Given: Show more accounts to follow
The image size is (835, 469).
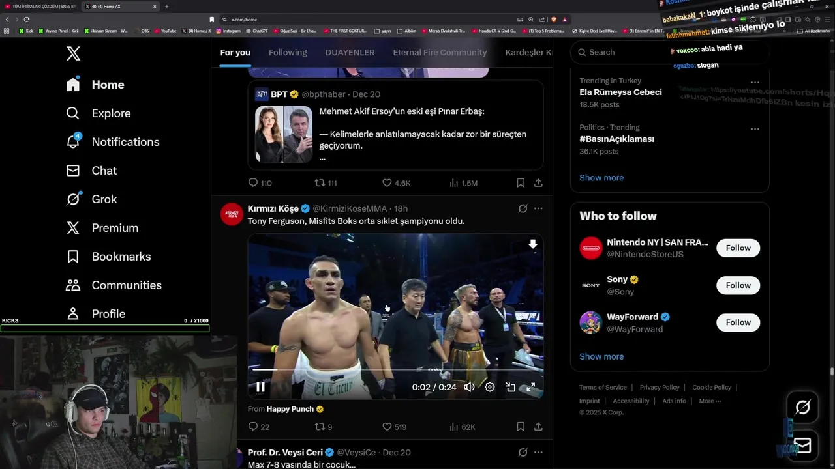Looking at the screenshot, I should coord(601,356).
